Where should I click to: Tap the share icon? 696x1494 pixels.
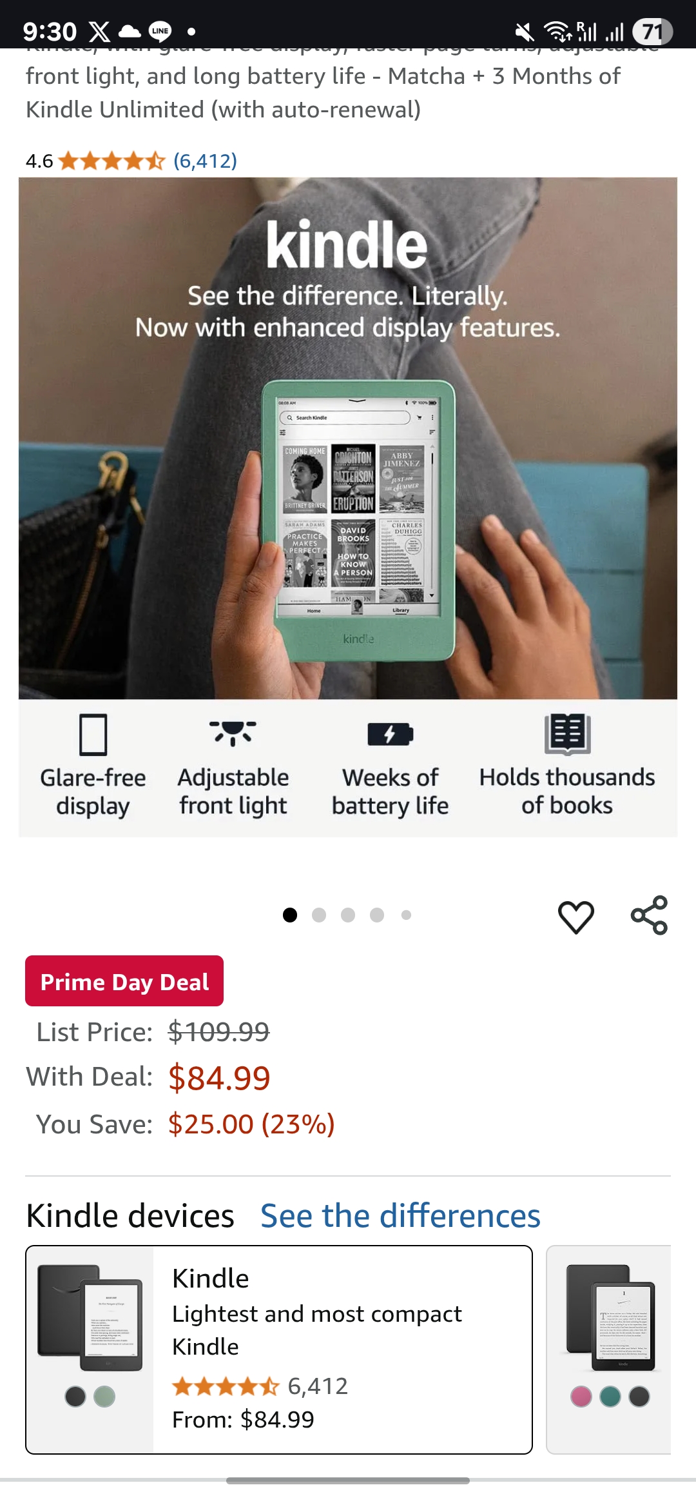pyautogui.click(x=649, y=915)
